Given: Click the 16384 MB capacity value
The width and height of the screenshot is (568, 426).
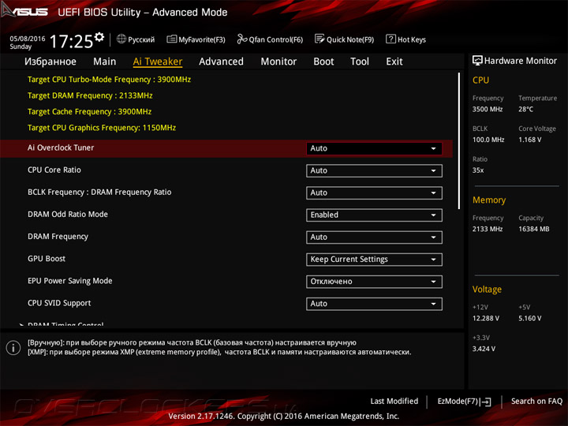Looking at the screenshot, I should tap(534, 229).
